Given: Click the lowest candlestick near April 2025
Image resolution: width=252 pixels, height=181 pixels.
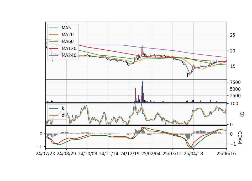Looking at the screenshot, I should [x=187, y=75].
